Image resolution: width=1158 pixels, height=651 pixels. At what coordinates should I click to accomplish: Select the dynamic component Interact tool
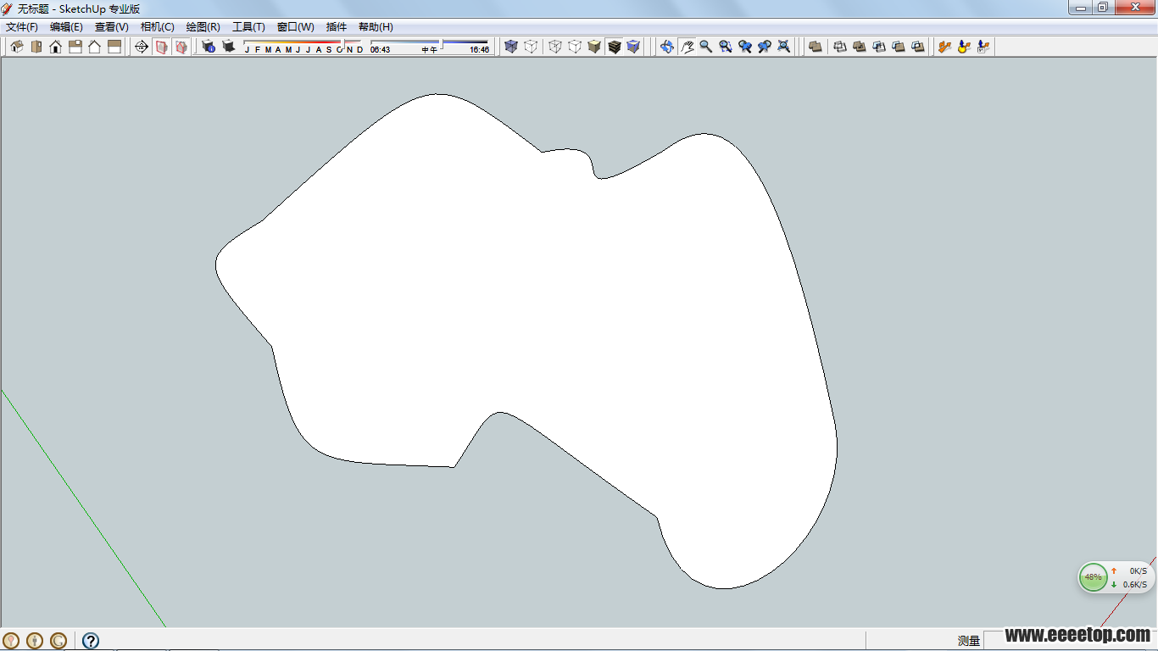tap(944, 47)
